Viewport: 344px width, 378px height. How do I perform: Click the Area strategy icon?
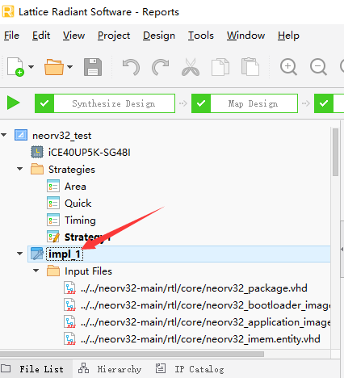(53, 186)
